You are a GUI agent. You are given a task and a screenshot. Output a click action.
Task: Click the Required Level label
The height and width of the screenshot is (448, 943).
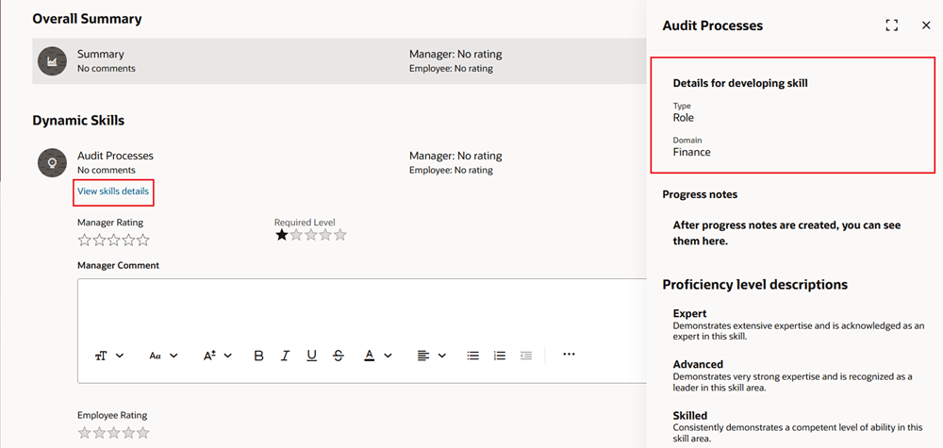(x=305, y=223)
